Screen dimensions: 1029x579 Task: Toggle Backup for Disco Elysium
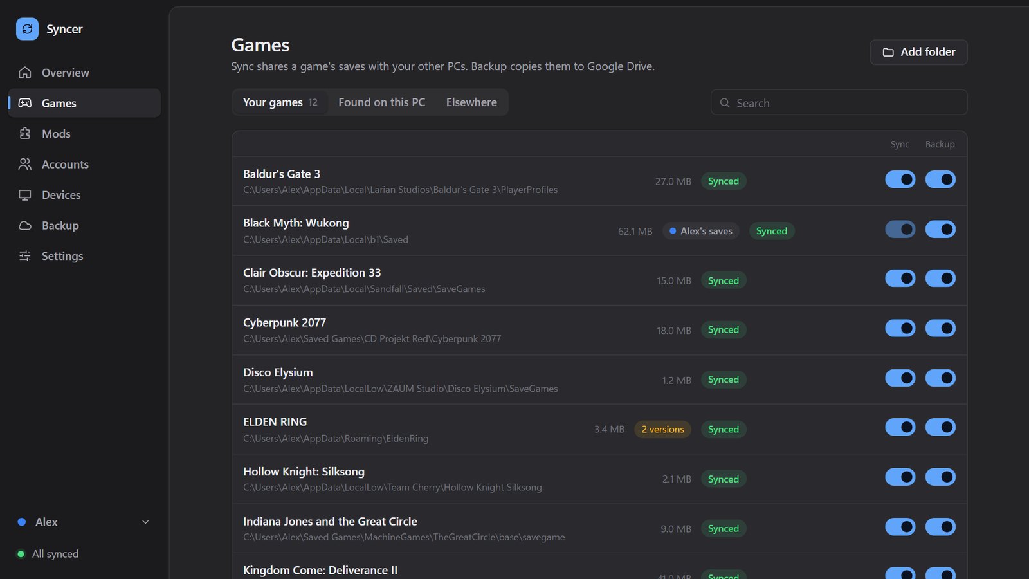[940, 378]
